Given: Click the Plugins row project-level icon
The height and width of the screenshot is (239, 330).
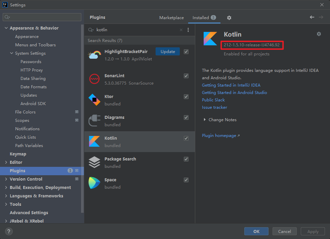Looking at the screenshot, I should click(77, 171).
